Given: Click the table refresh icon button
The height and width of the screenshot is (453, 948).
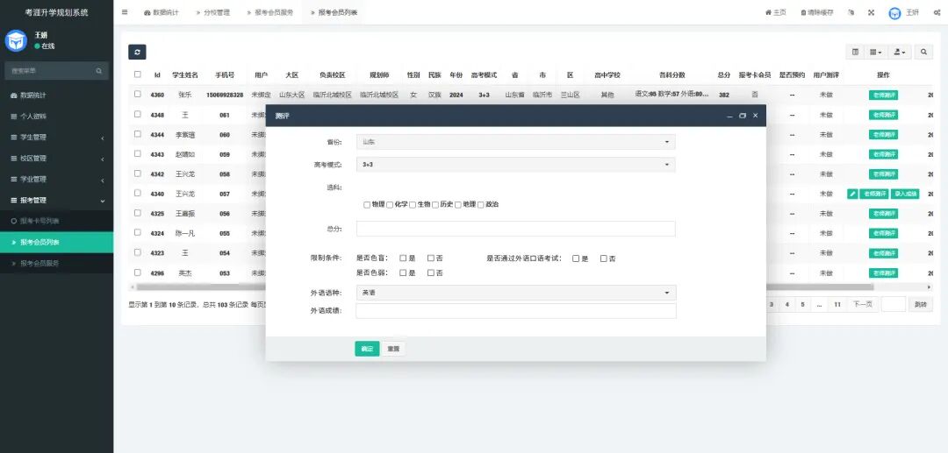Looking at the screenshot, I should [x=137, y=52].
